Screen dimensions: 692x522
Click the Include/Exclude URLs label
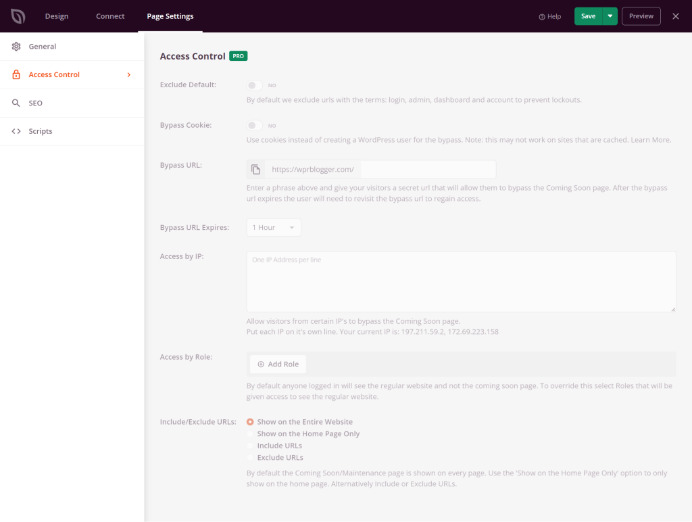pyautogui.click(x=198, y=422)
